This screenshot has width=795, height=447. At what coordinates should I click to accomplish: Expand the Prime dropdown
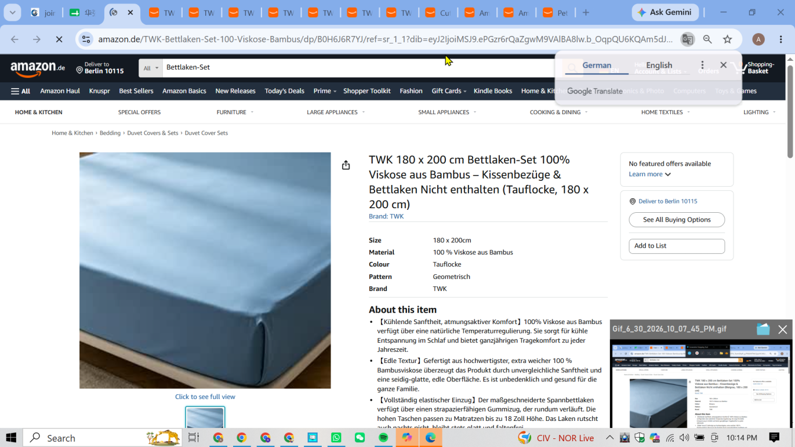tap(325, 91)
